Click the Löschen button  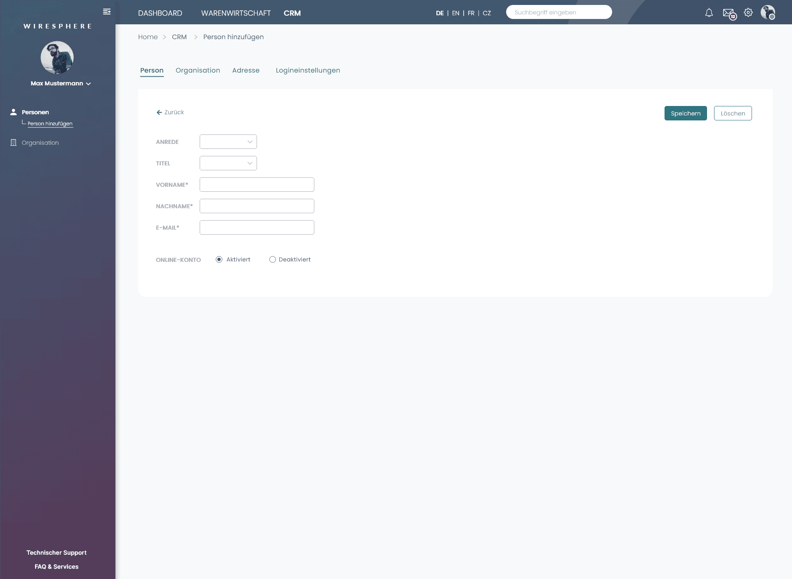tap(733, 113)
